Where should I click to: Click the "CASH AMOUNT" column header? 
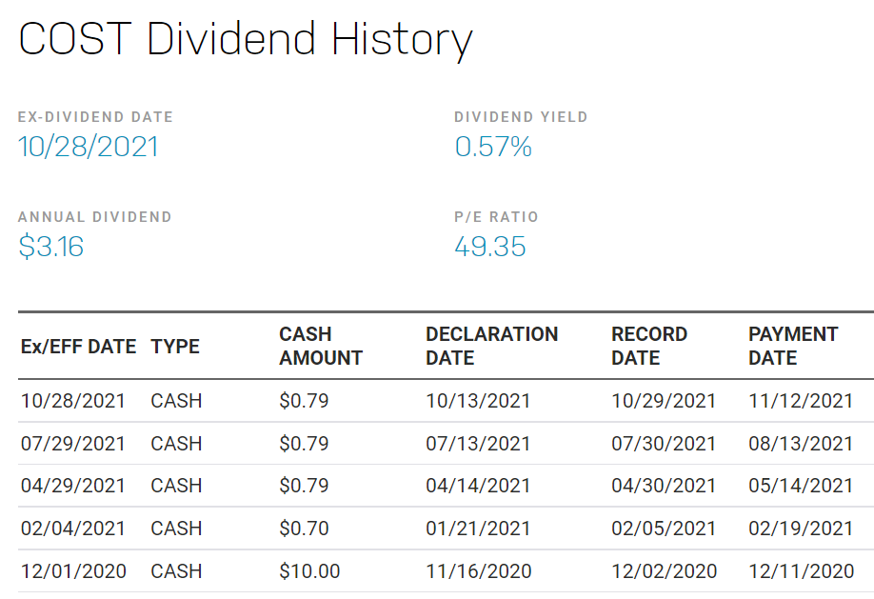pyautogui.click(x=321, y=346)
